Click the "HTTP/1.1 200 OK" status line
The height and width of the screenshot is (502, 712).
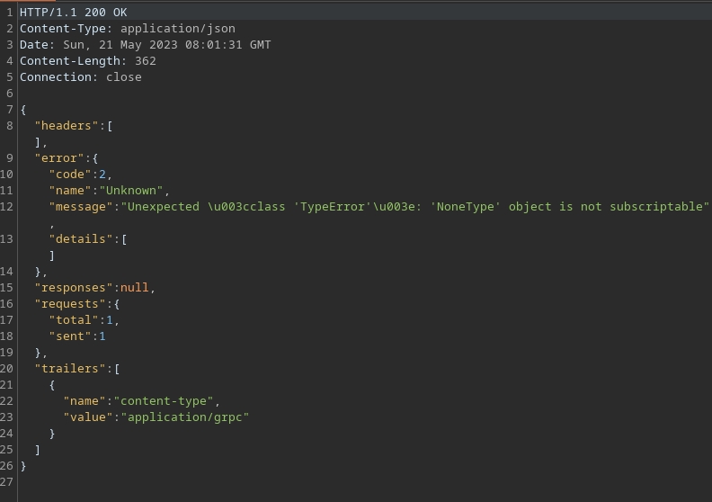(73, 13)
